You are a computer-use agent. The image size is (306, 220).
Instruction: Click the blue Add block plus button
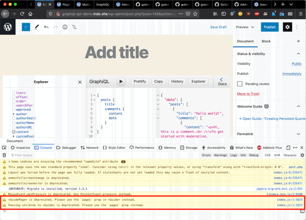[x=26, y=27]
